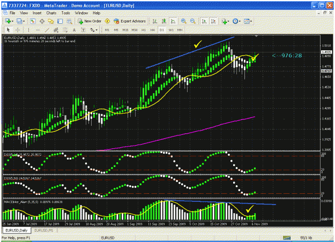Zoom out on the chart

[193, 21]
